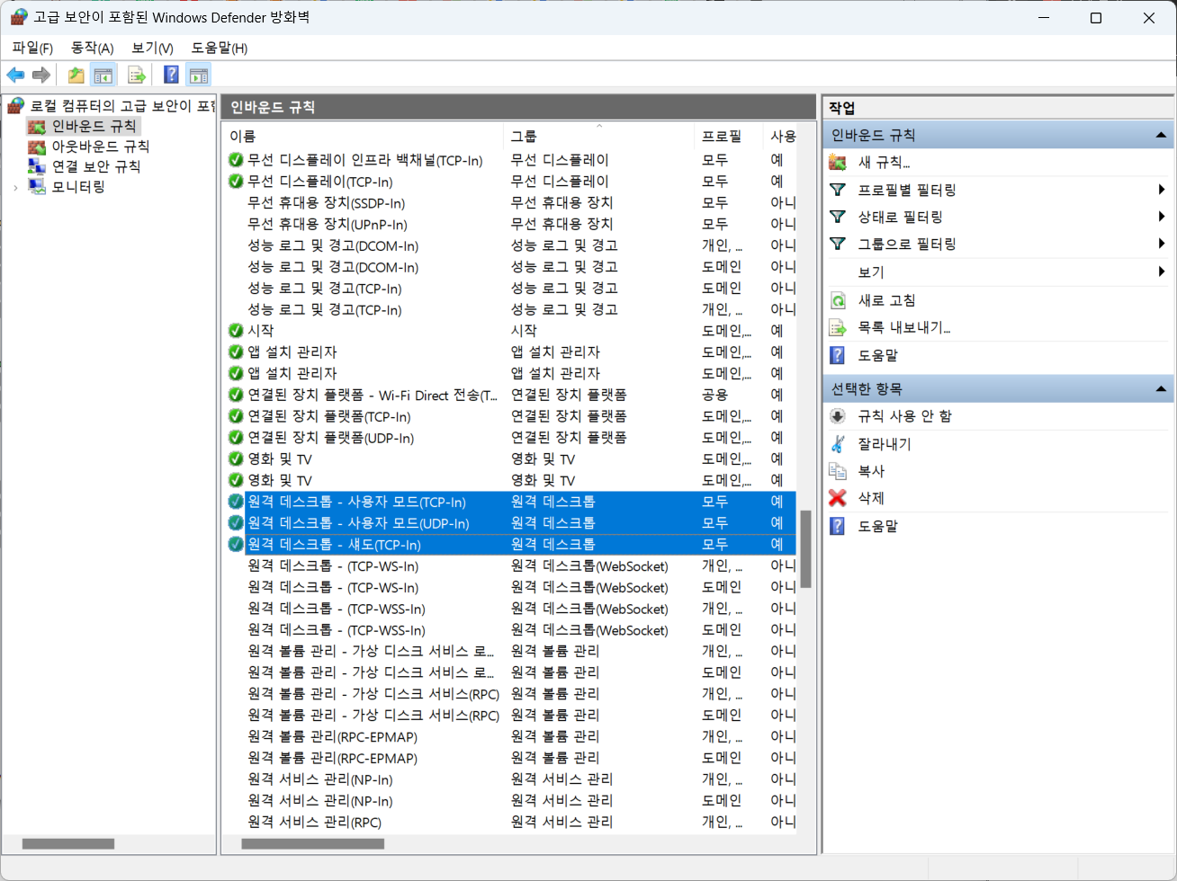
Task: Click 새 규칙... icon in actions pane
Action: pyautogui.click(x=838, y=163)
